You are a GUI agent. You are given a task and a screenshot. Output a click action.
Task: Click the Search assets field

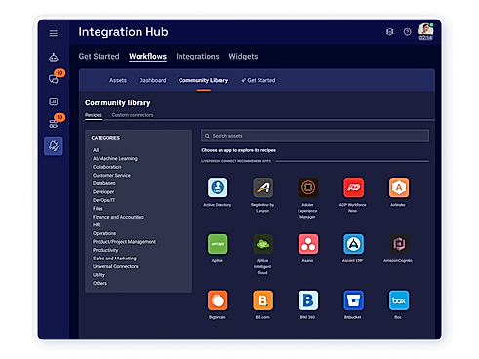[x=315, y=136]
